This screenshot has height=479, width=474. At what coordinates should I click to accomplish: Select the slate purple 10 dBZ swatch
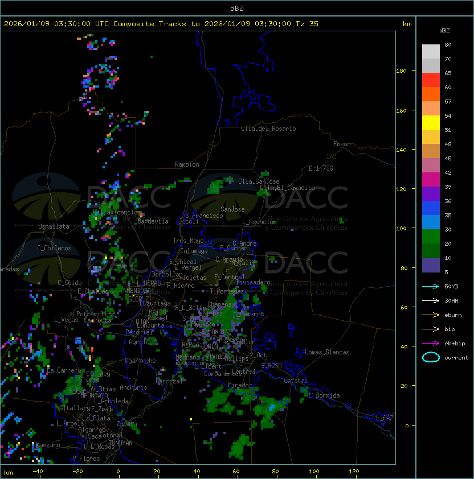pos(431,265)
